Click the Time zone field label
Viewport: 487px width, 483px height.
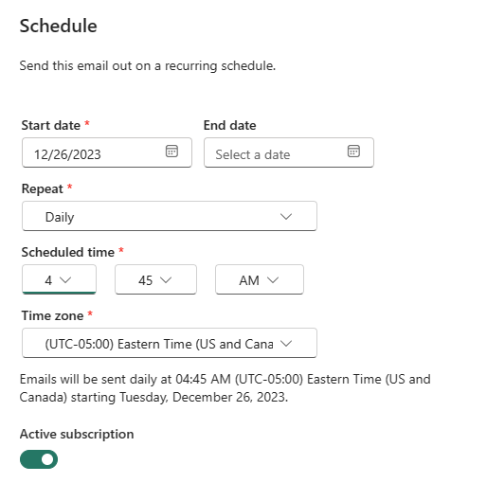coord(52,315)
